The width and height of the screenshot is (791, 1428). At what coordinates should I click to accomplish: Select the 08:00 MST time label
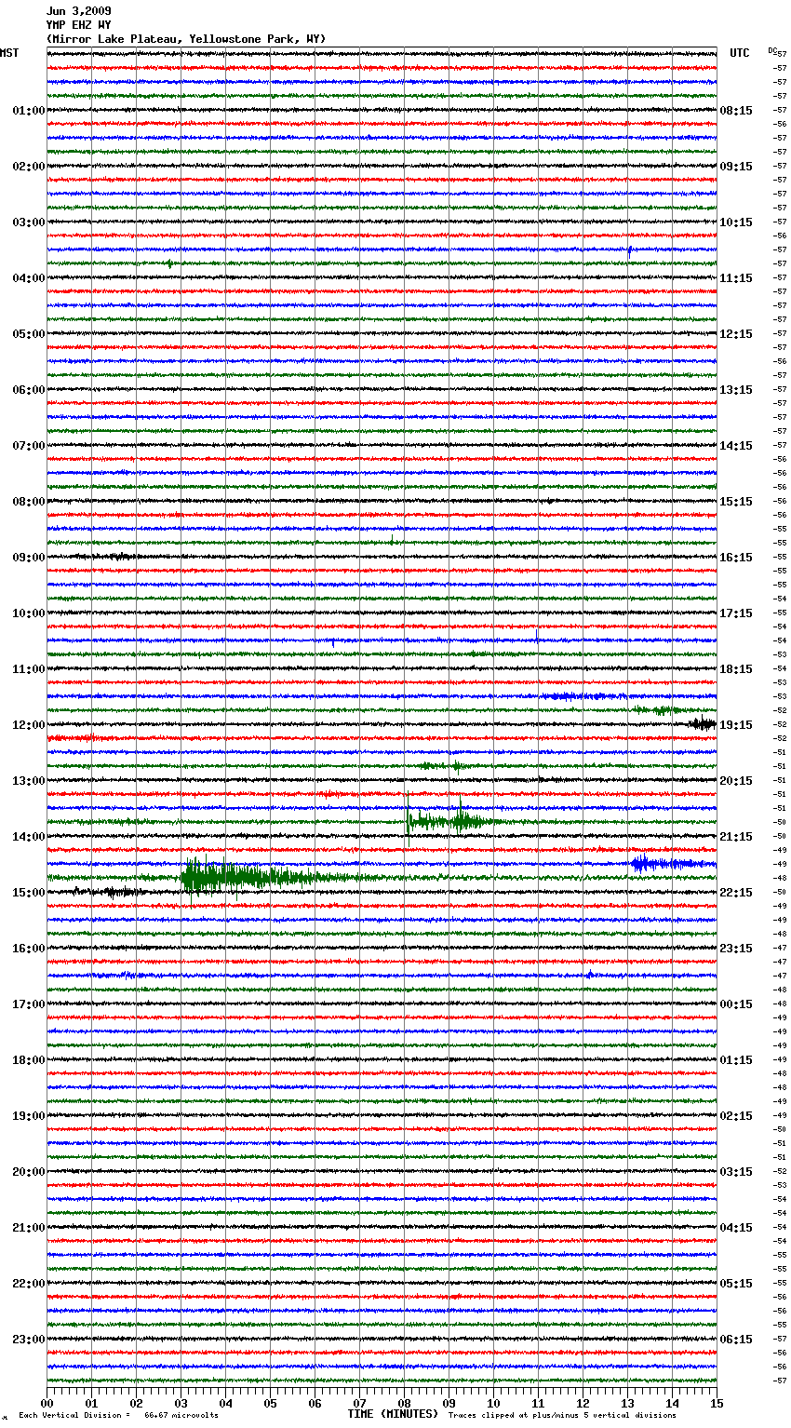(29, 502)
